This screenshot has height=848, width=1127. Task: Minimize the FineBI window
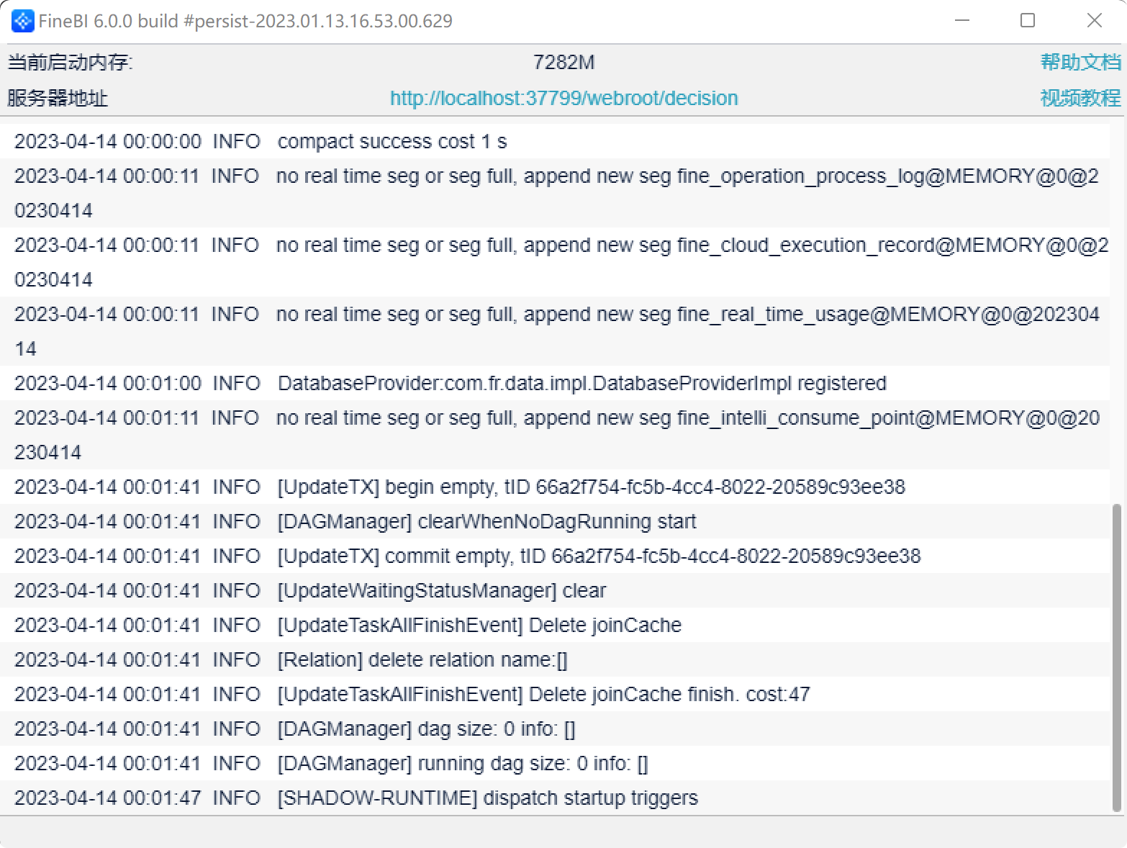click(x=962, y=21)
